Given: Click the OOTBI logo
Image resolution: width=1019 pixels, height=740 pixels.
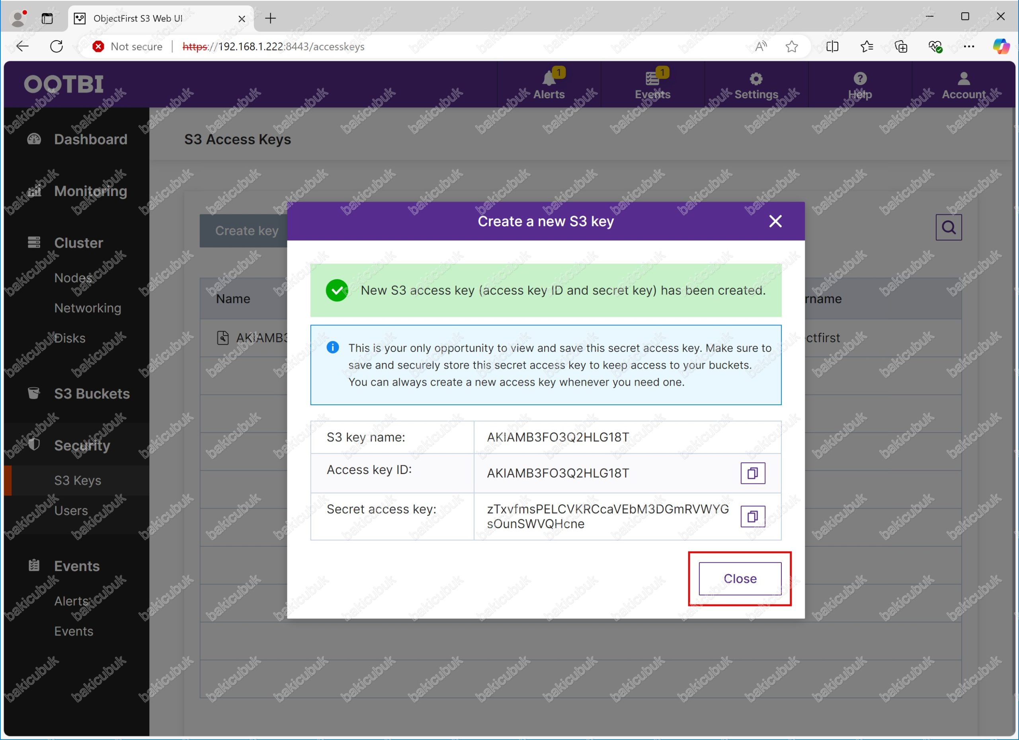Looking at the screenshot, I should (64, 84).
